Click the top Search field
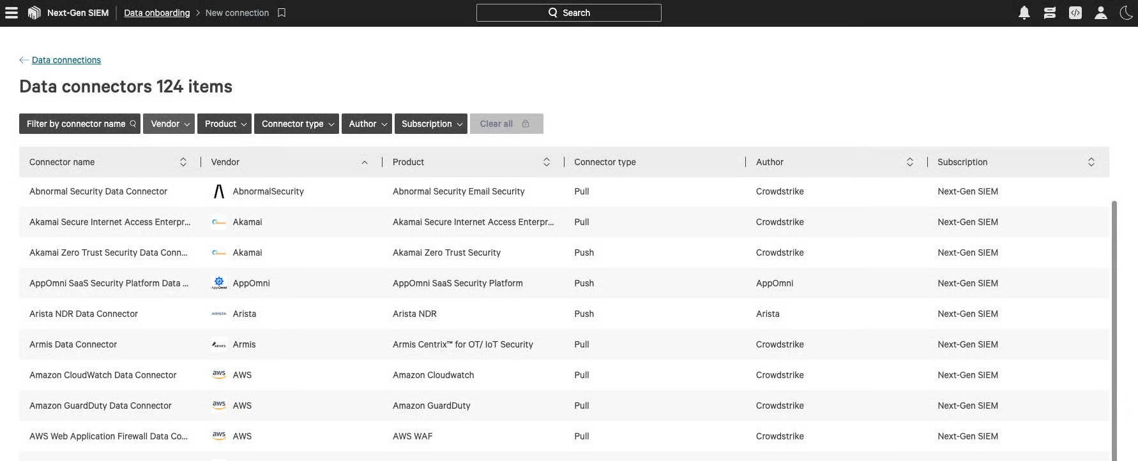The image size is (1138, 461). (568, 13)
